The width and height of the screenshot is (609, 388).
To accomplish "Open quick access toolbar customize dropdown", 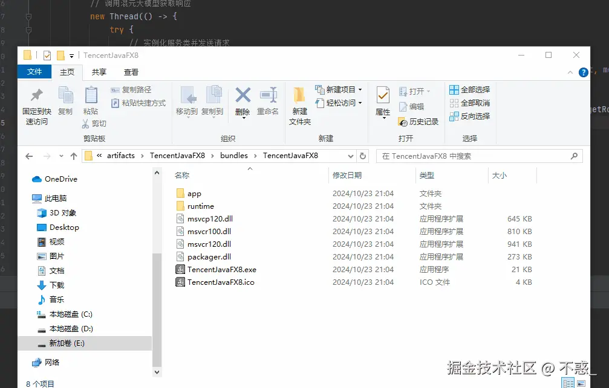I will click(71, 56).
